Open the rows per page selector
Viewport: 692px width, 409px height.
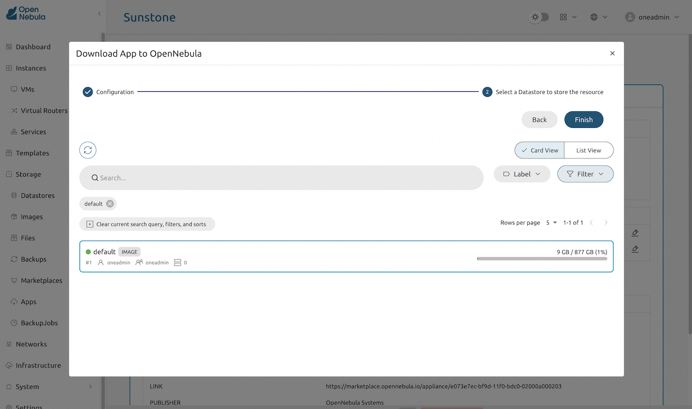(x=551, y=223)
